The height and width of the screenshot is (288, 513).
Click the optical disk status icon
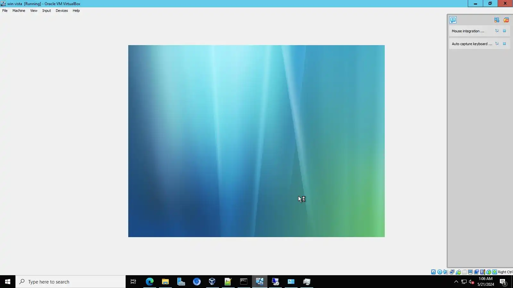pyautogui.click(x=440, y=272)
